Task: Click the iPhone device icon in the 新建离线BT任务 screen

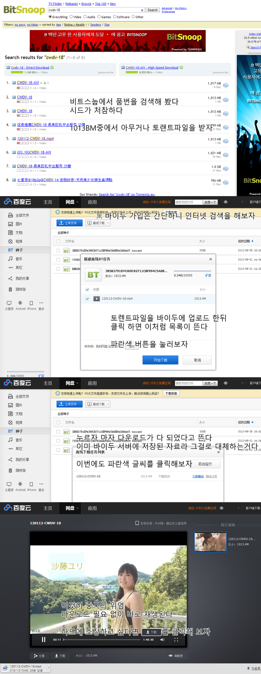Action: (x=31, y=303)
